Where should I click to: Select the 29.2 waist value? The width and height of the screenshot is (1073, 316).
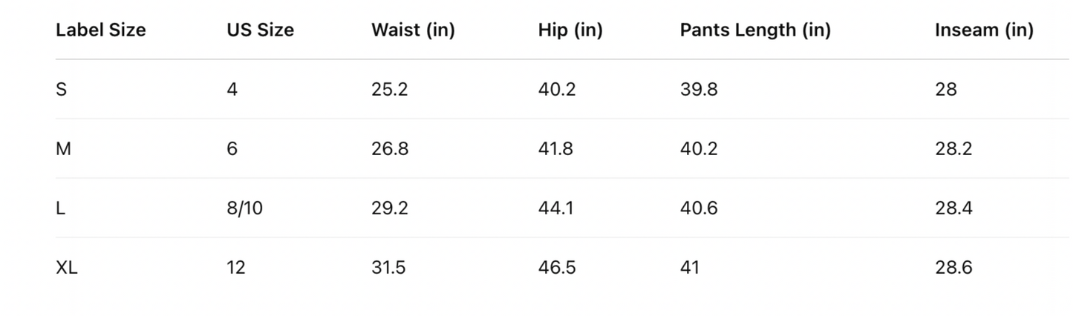tap(389, 208)
